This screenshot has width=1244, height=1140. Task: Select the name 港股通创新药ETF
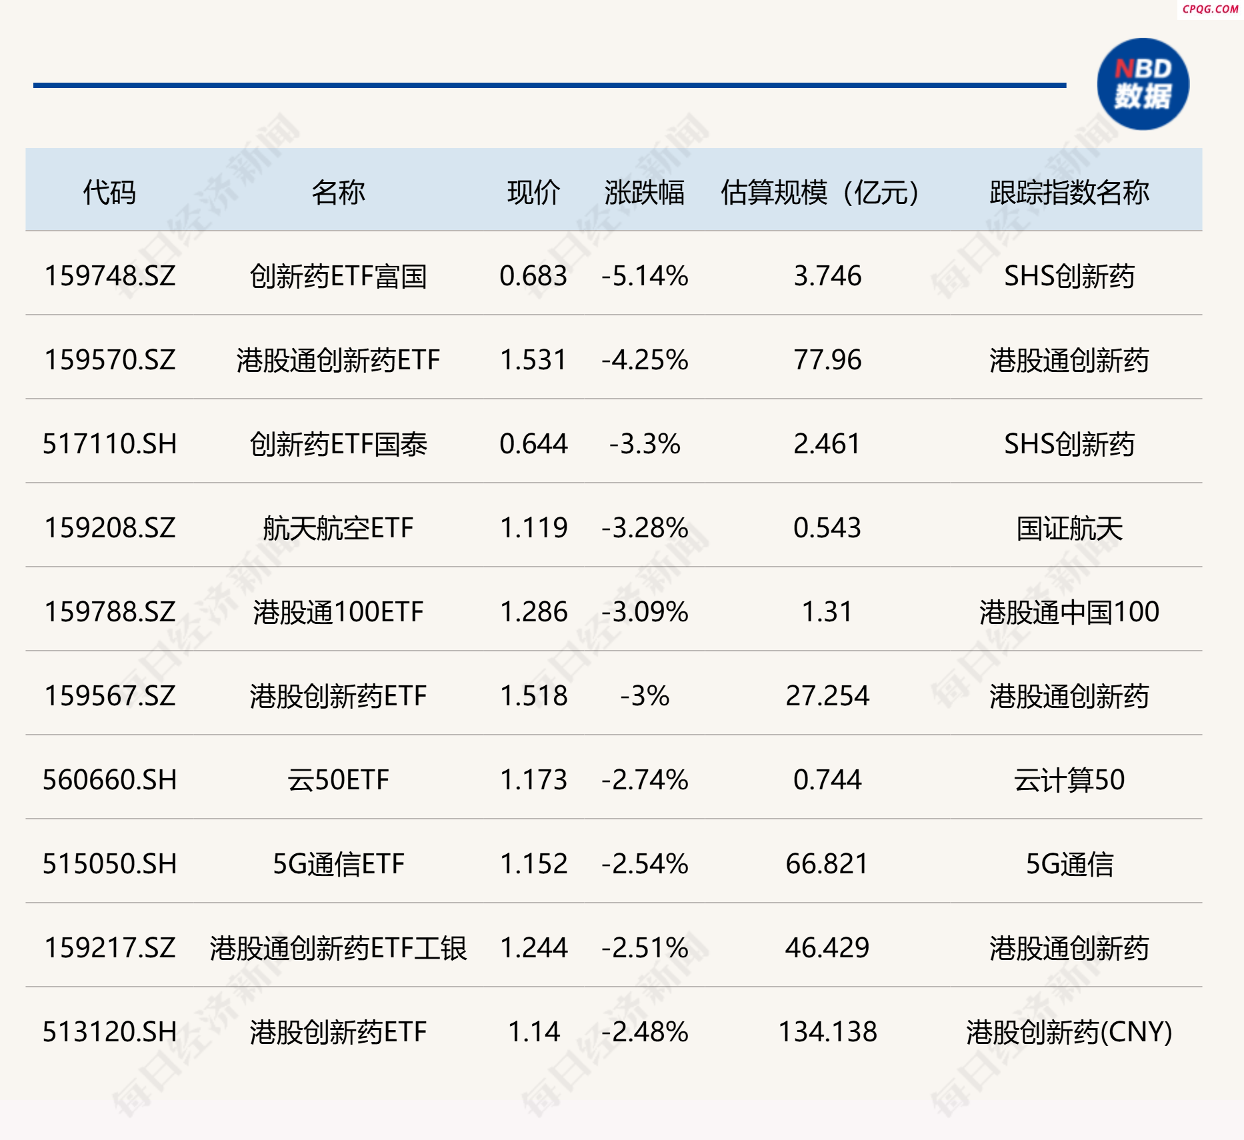coord(338,360)
